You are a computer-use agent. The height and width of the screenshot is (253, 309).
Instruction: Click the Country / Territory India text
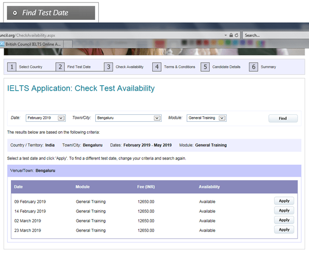coord(33,145)
